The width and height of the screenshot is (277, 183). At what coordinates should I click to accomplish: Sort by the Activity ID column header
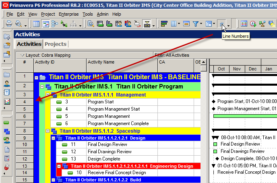pyautogui.click(x=60, y=66)
